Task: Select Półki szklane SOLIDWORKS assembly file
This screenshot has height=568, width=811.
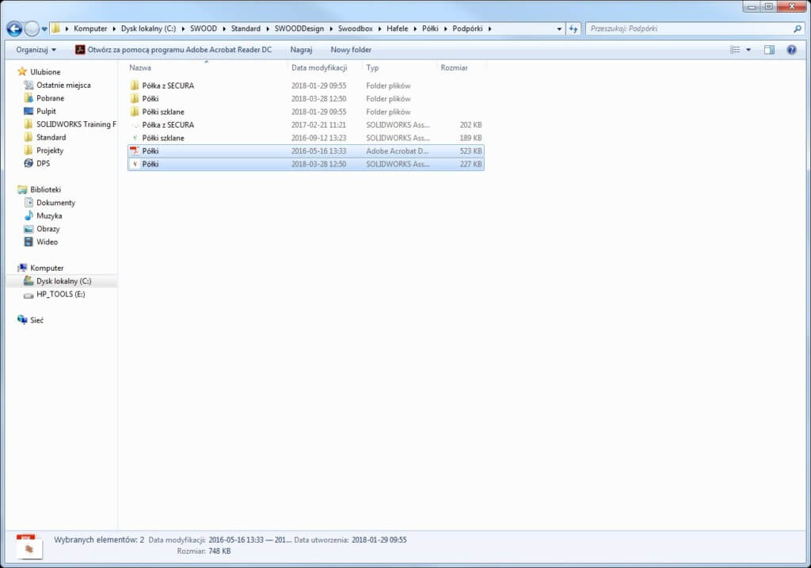Action: click(x=163, y=138)
